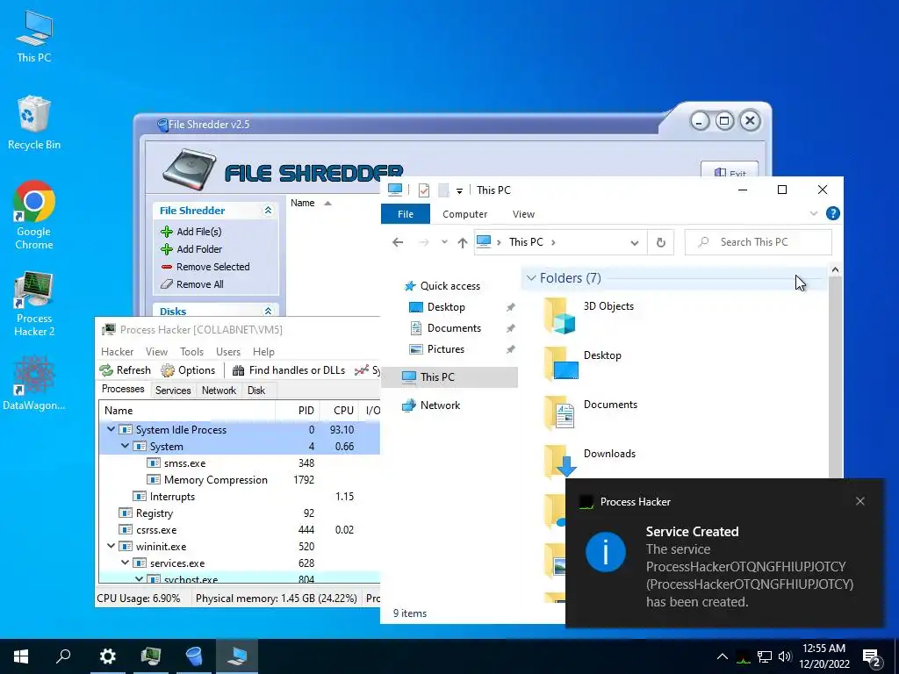
Task: Open This PC desktop icon
Action: coord(34,37)
